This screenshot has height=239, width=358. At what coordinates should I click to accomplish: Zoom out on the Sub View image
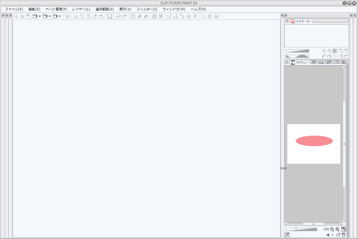(x=332, y=229)
